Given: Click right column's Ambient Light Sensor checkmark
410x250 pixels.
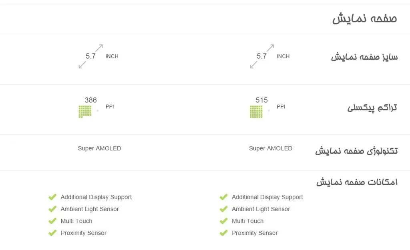Looking at the screenshot, I should click(x=223, y=209).
